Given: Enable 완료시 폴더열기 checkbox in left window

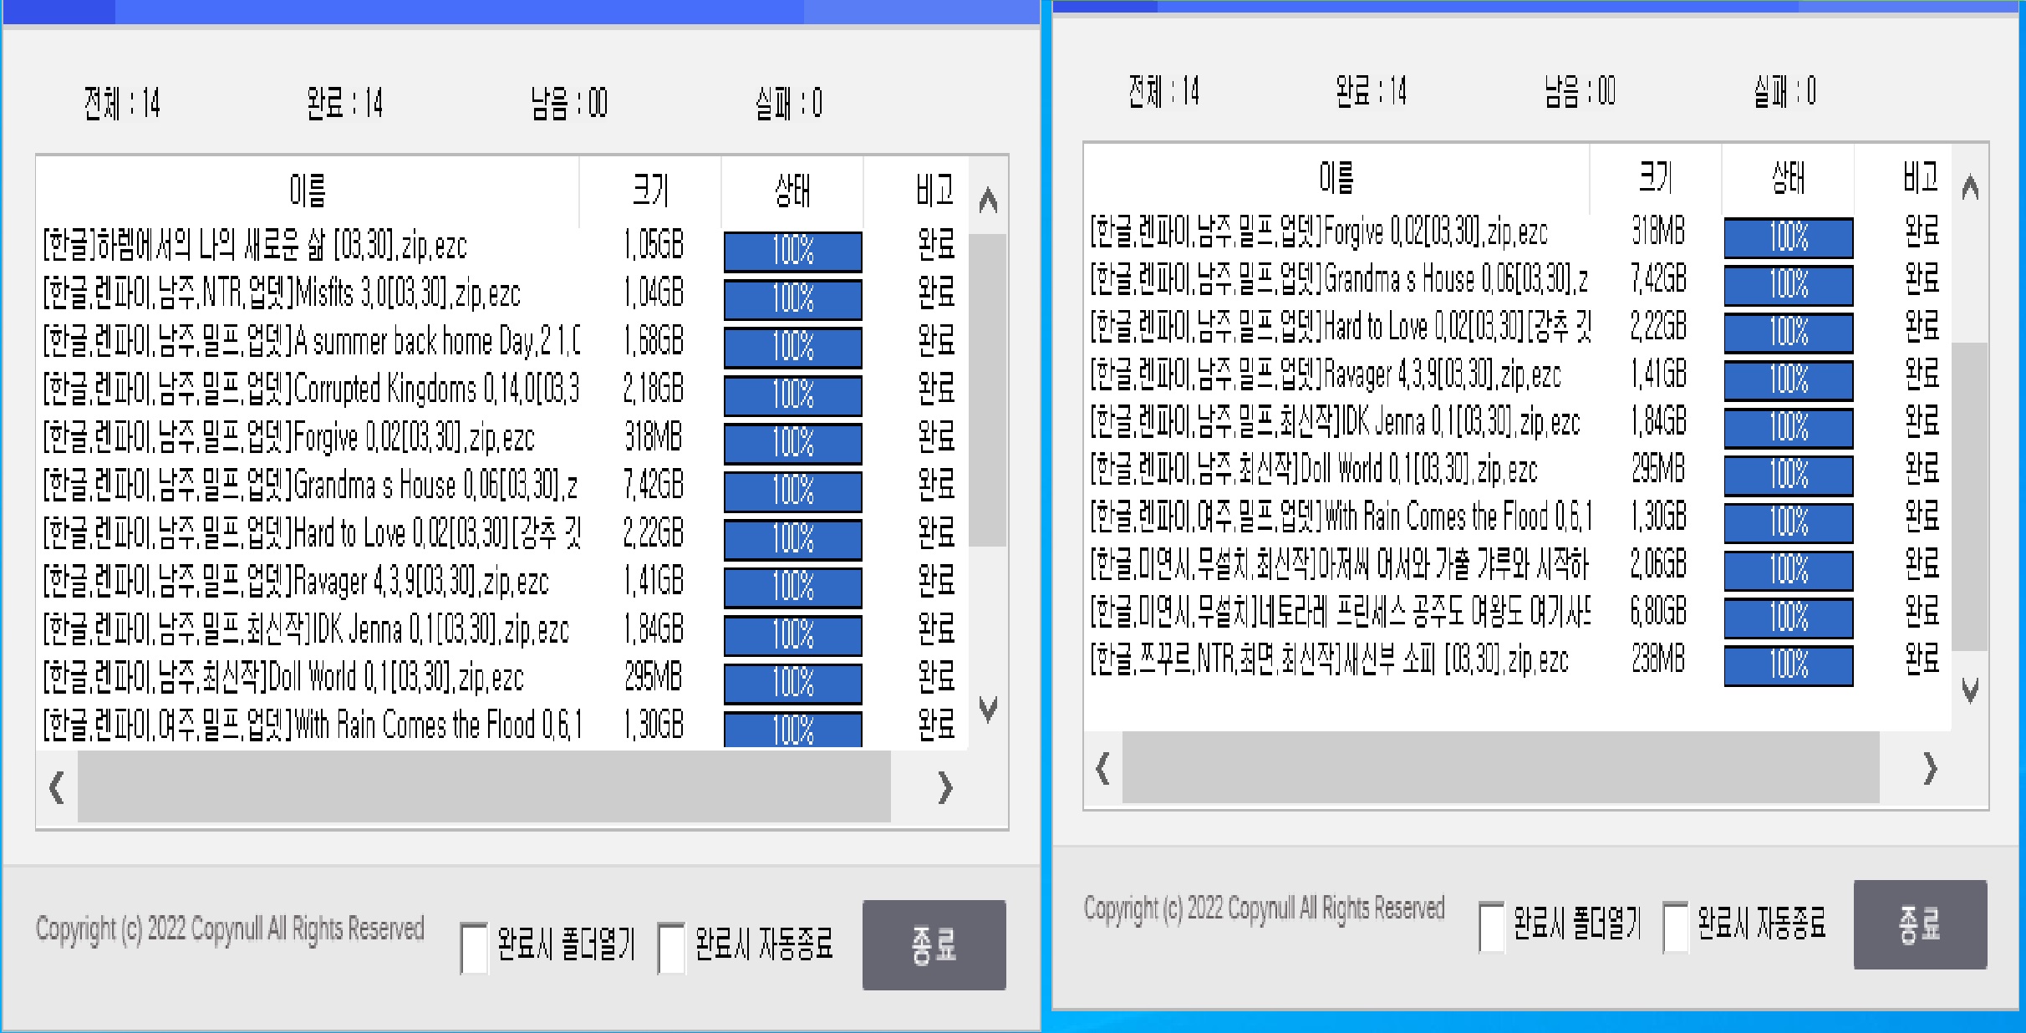Looking at the screenshot, I should 474,949.
